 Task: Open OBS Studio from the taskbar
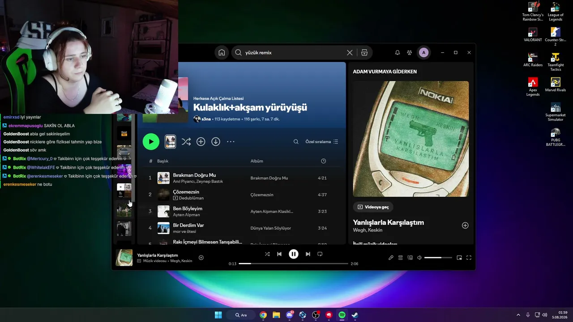coord(316,315)
